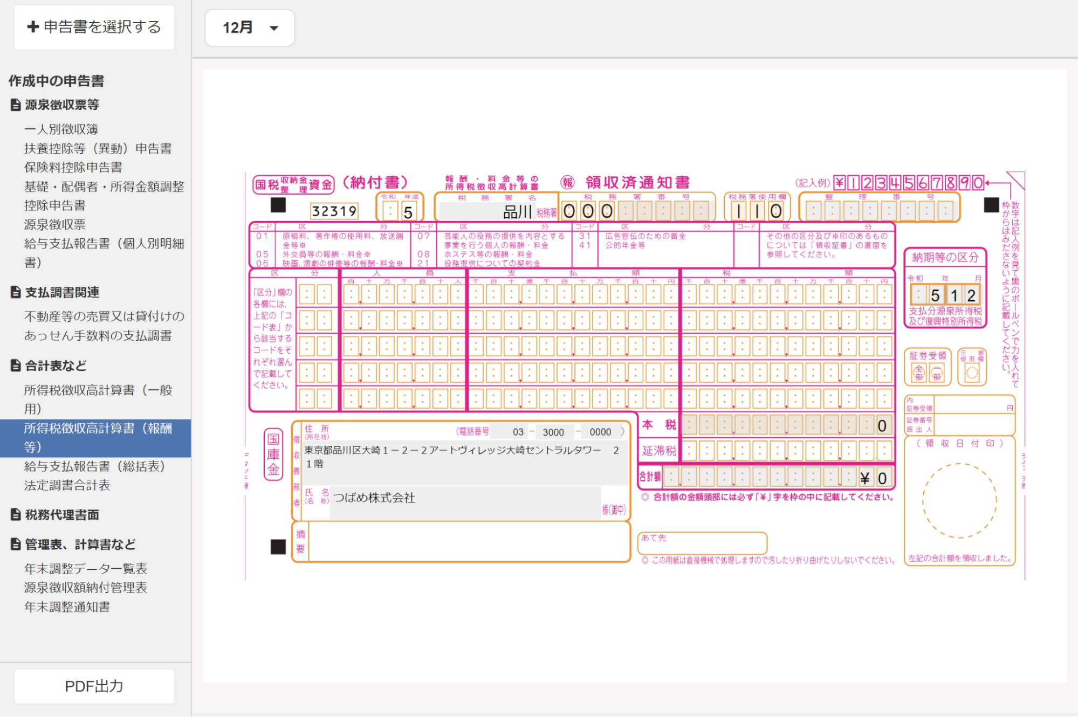Click the 領収済通知書 title on the form

point(637,183)
